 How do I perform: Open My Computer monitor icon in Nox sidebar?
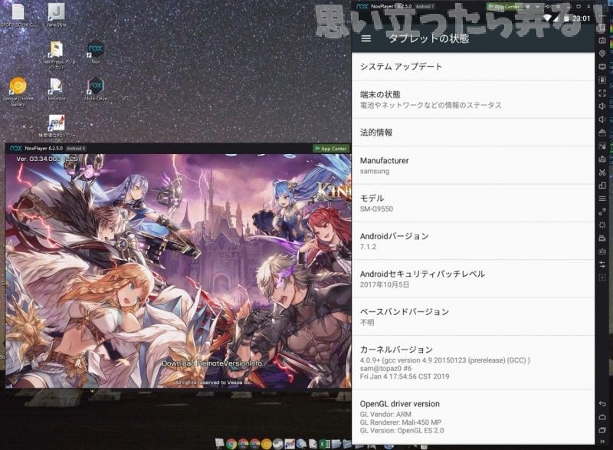pos(602,67)
